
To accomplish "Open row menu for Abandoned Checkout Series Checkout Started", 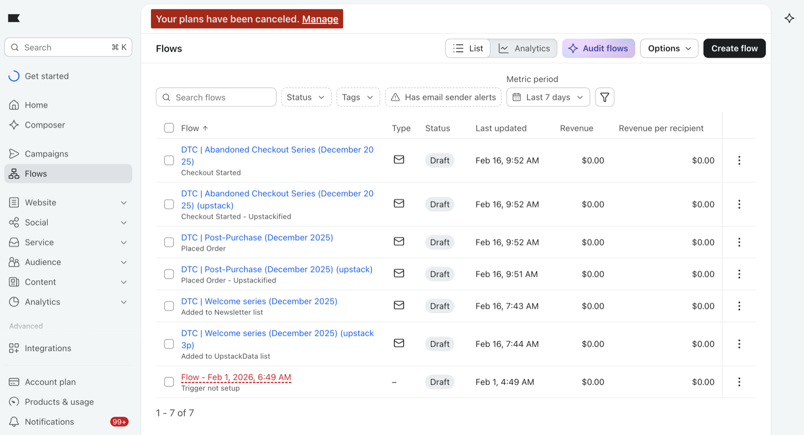I will pyautogui.click(x=739, y=161).
